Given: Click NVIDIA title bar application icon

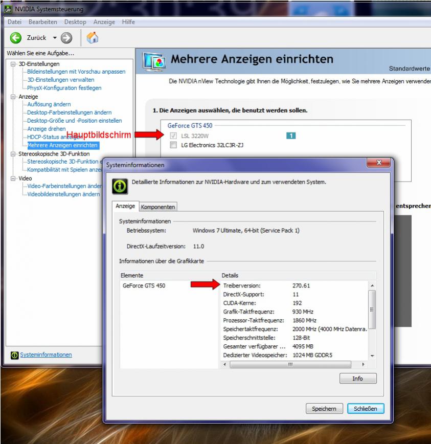Looking at the screenshot, I should (8, 9).
